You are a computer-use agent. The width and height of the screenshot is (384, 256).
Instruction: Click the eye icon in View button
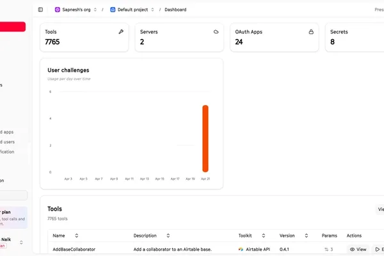tap(352, 249)
